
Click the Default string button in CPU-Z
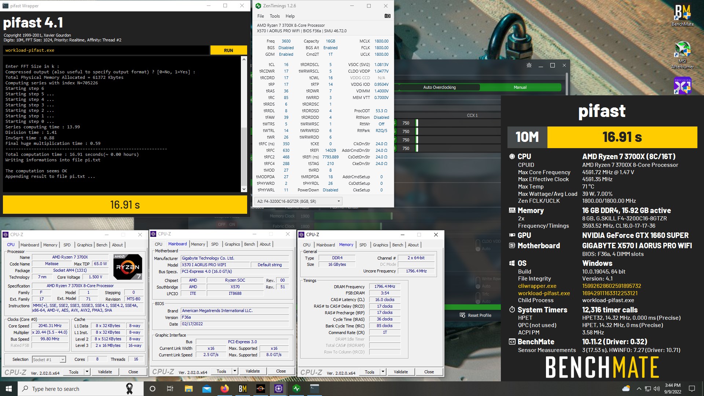[x=270, y=265]
